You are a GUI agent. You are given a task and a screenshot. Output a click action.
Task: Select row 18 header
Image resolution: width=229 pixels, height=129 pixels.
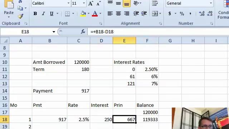(x=5, y=119)
